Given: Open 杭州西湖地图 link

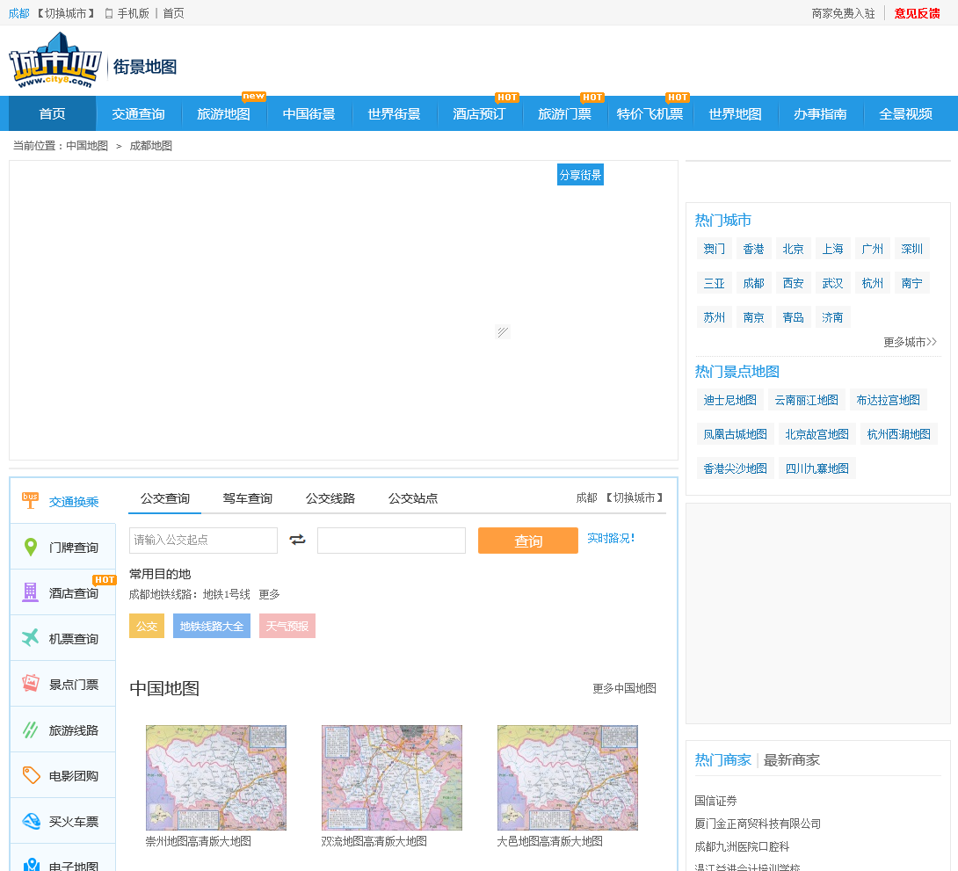Looking at the screenshot, I should click(899, 434).
